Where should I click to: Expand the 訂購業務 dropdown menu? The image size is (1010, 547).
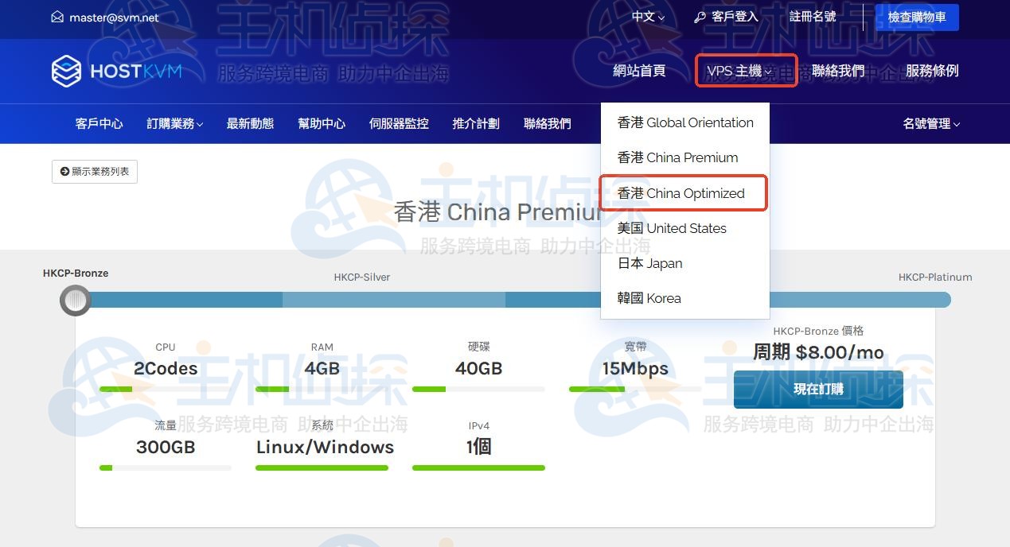pyautogui.click(x=174, y=123)
